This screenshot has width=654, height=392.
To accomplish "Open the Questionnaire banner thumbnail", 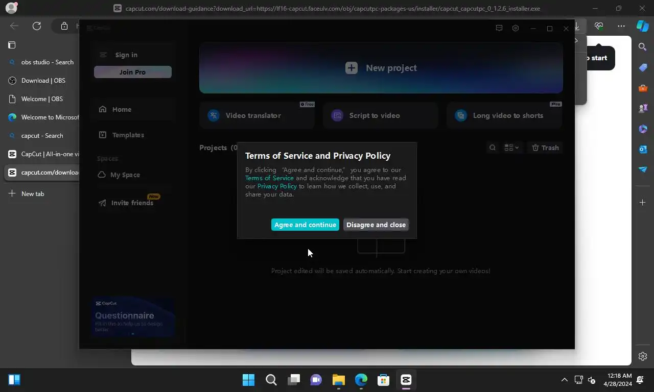I will [133, 316].
